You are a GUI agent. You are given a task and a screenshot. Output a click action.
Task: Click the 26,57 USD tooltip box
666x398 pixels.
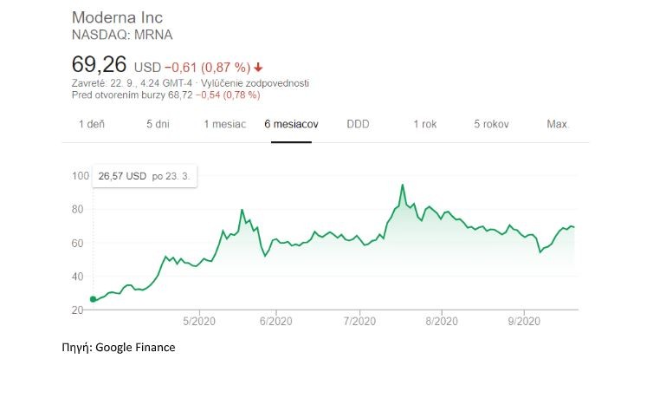point(145,176)
